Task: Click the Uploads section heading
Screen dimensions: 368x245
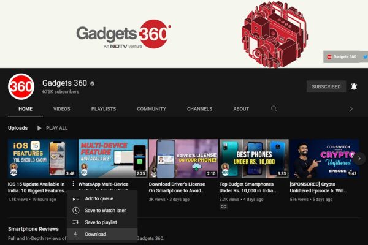Action: coord(18,128)
